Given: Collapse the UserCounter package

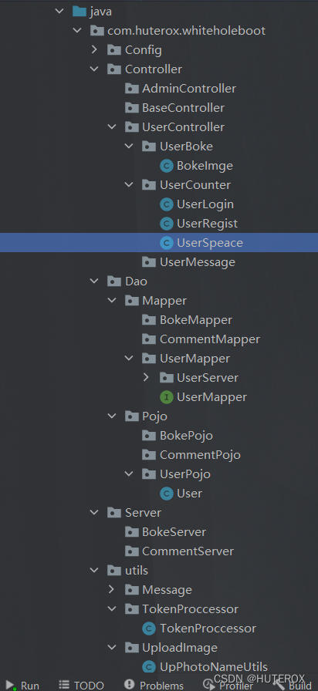Looking at the screenshot, I should click(129, 184).
